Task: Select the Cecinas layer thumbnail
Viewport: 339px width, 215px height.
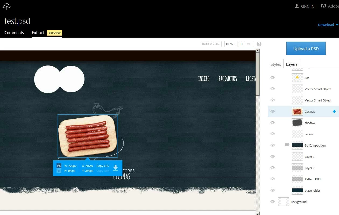Action: [x=297, y=111]
